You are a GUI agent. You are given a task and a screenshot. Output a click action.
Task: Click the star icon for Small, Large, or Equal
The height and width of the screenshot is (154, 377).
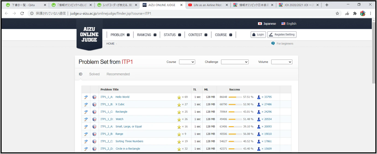click(179, 127)
